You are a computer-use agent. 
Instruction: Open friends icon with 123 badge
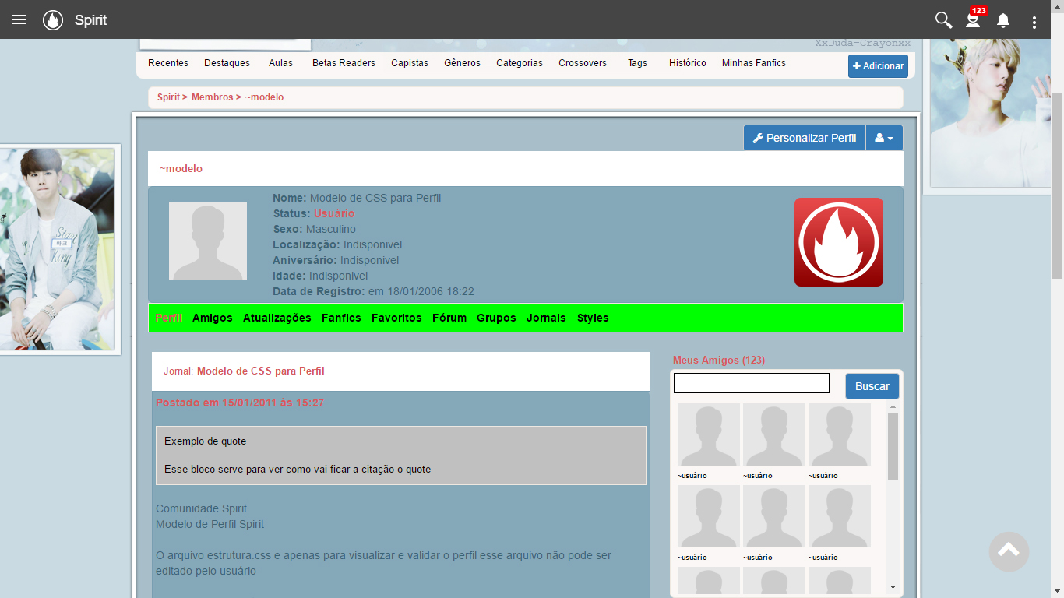pos(974,19)
